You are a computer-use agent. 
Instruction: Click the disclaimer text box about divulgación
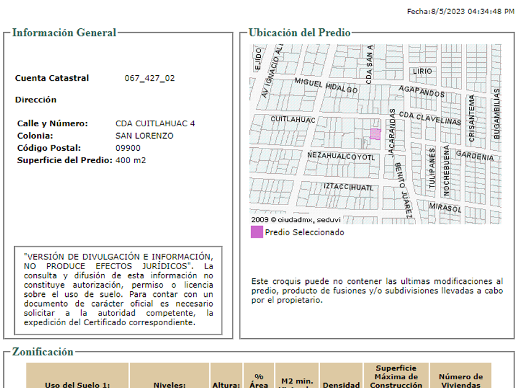click(118, 289)
